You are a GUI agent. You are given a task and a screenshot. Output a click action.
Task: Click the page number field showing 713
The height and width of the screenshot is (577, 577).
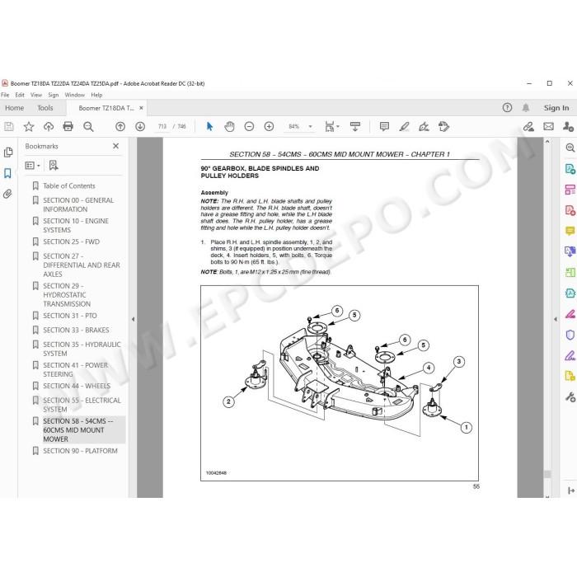point(162,127)
